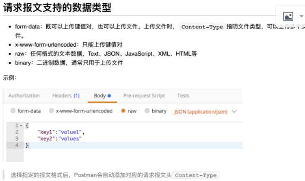Click line number 2 in the gutter

[17, 132]
